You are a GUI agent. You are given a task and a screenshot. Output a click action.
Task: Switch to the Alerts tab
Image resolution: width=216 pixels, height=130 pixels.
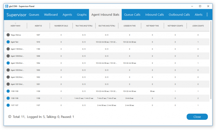(198, 15)
